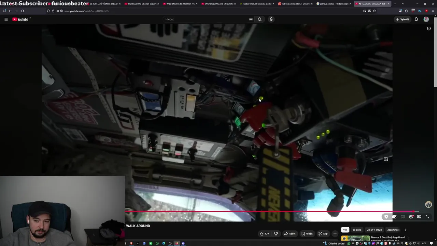Show more filter chips with the arrow
Screen dimensions: 437x246
click(x=406, y=230)
